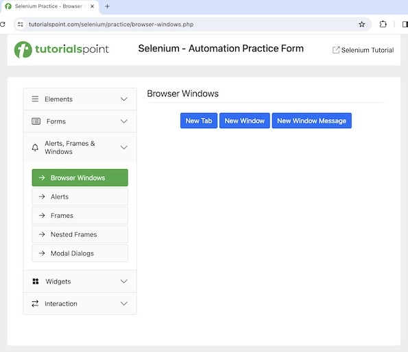
Task: Open the browser side panel icon
Action: 405,25
